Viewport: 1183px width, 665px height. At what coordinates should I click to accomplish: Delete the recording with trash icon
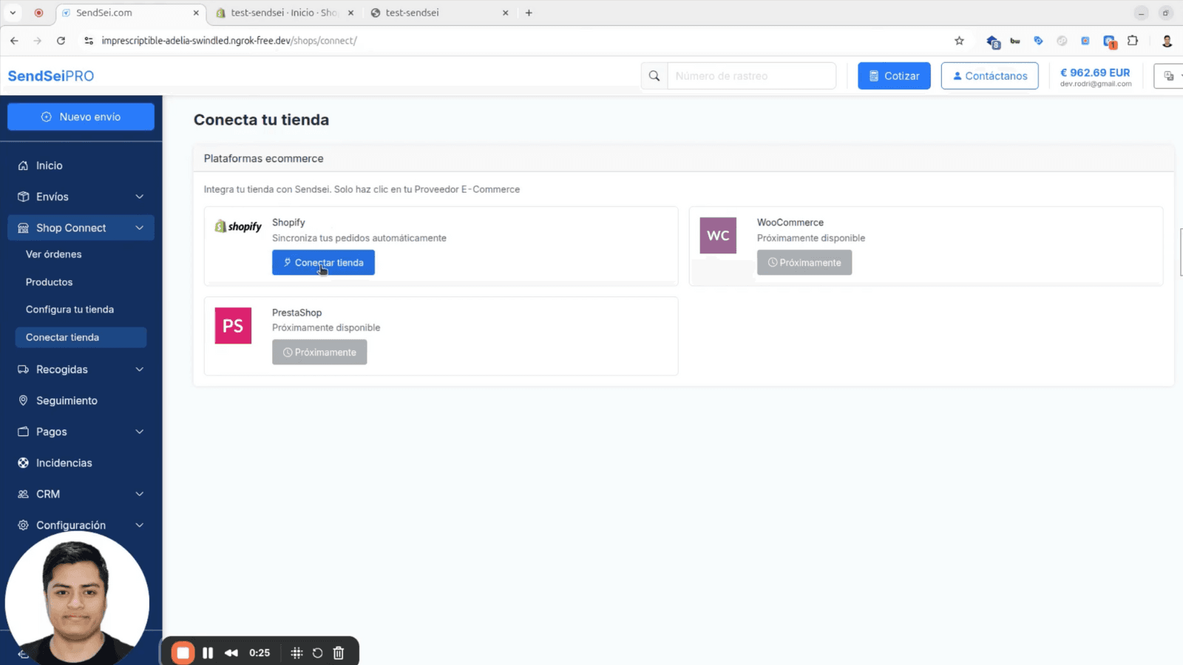point(339,652)
